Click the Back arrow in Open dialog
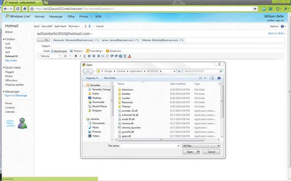 86,71
